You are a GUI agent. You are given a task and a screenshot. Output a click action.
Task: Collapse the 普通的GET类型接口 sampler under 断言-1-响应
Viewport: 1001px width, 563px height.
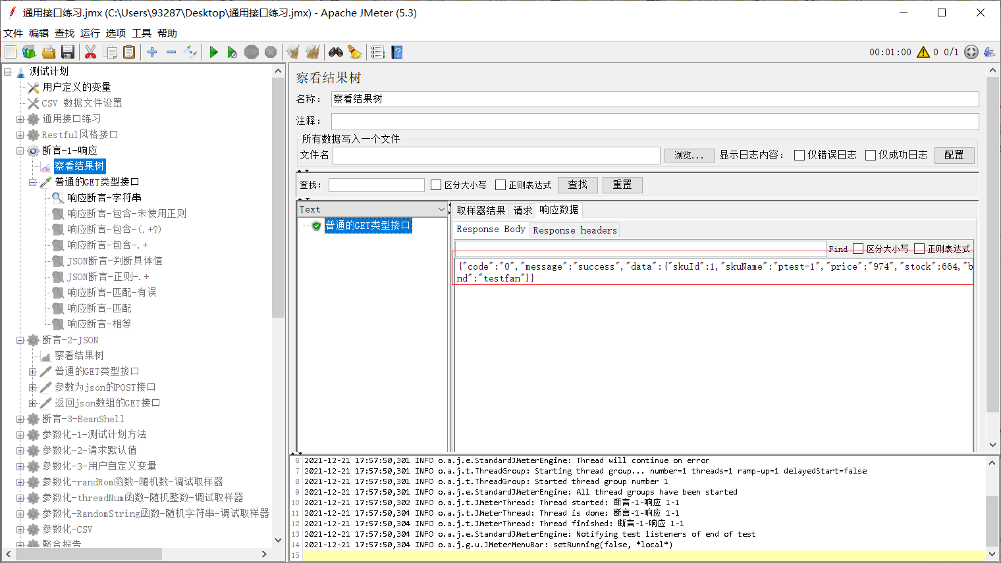[x=33, y=182]
